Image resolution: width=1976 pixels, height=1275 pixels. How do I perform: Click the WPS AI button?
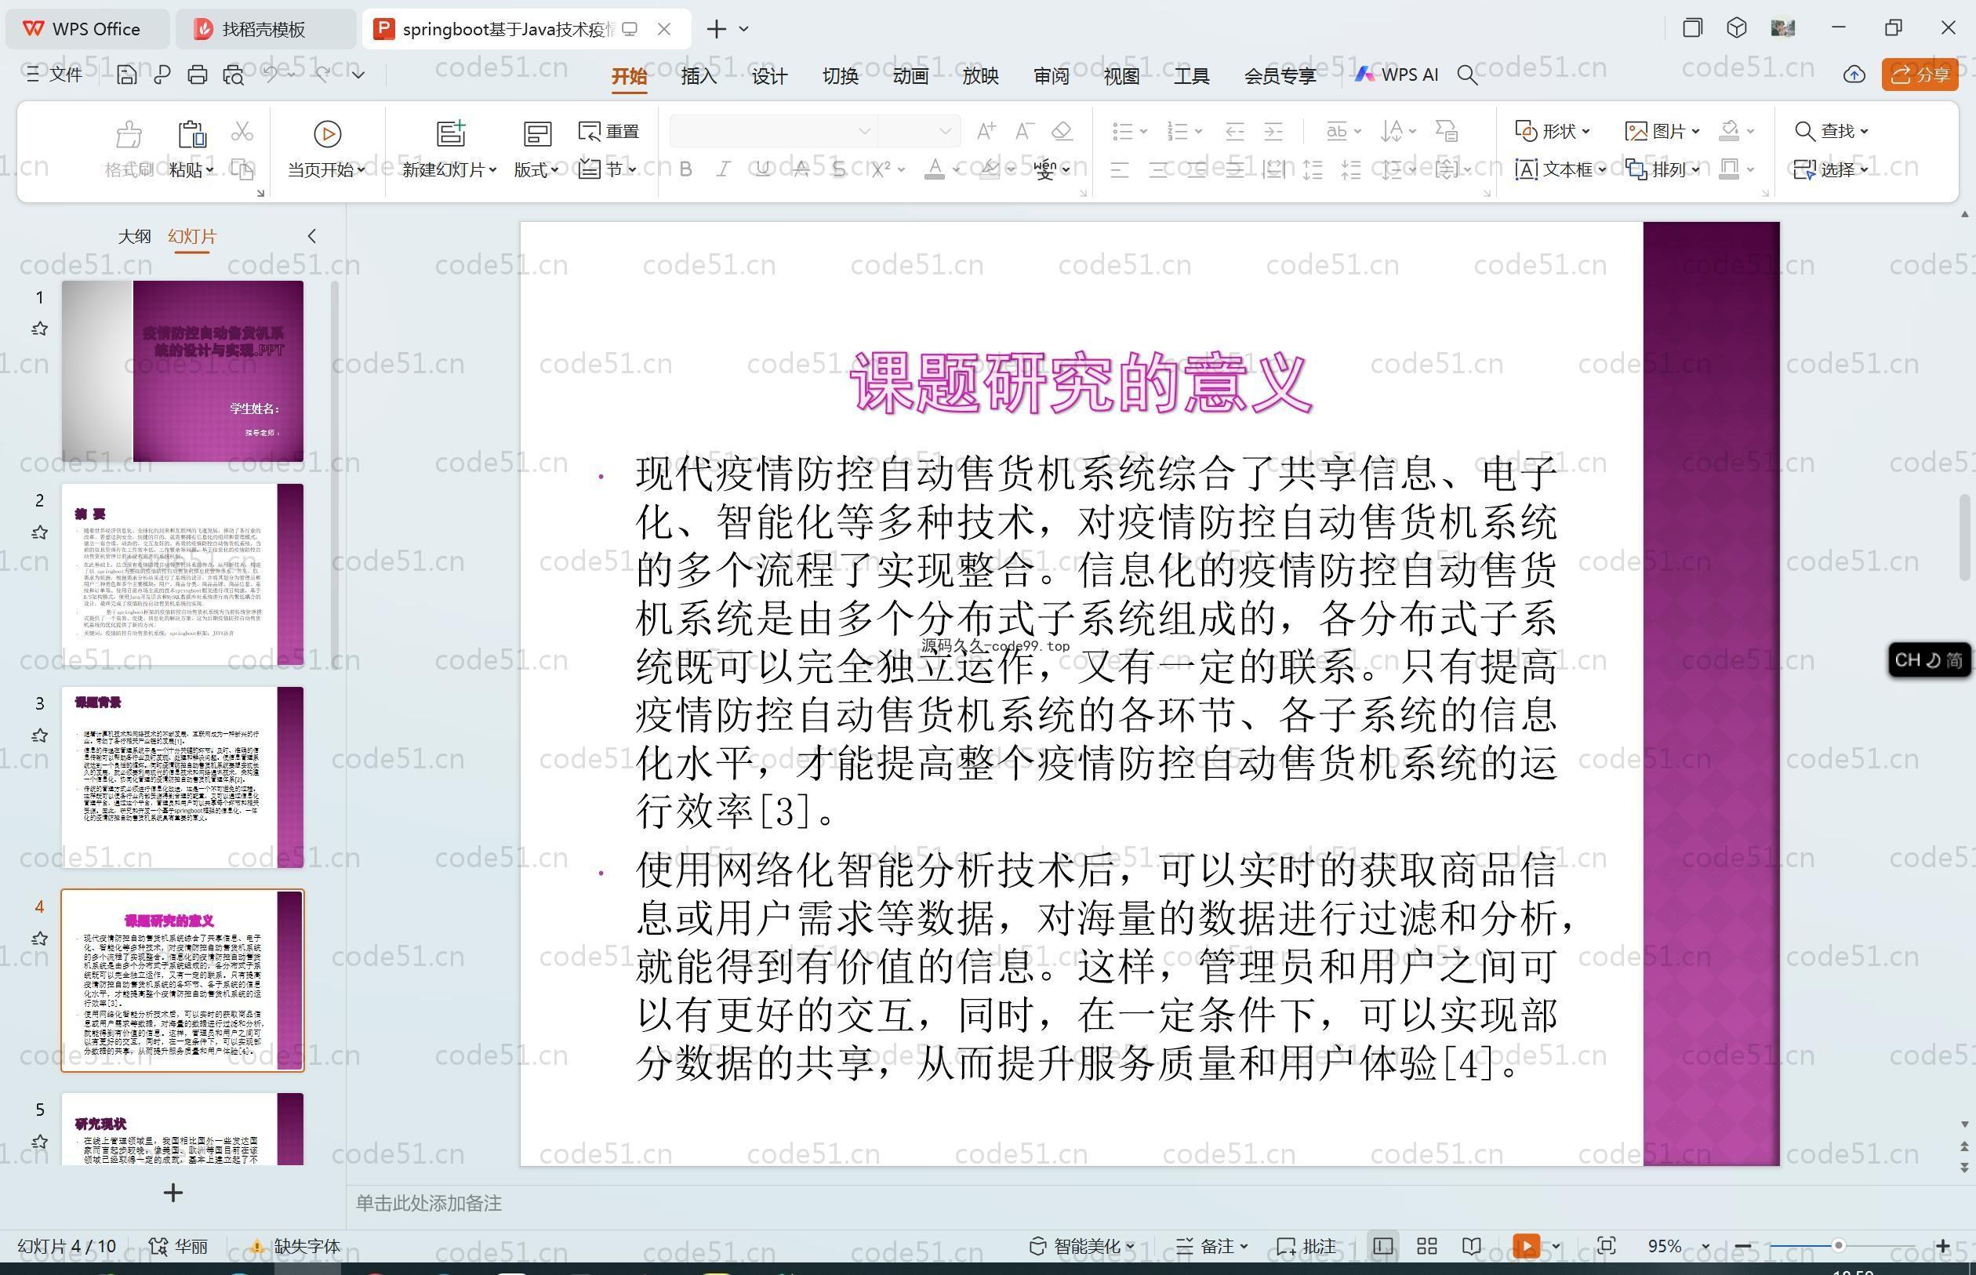click(x=1397, y=75)
